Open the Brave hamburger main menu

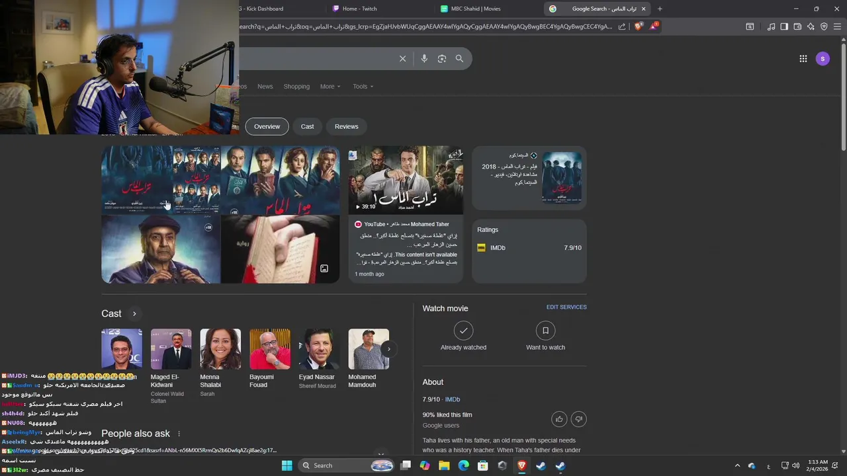(837, 26)
